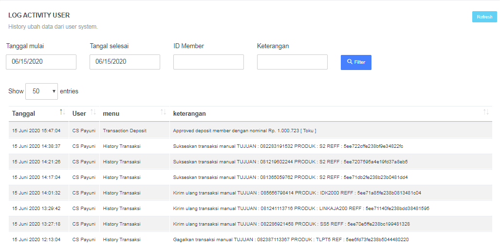The width and height of the screenshot is (500, 247).
Task: Click History Transaksi in the 14:38:37 row
Action: point(122,146)
